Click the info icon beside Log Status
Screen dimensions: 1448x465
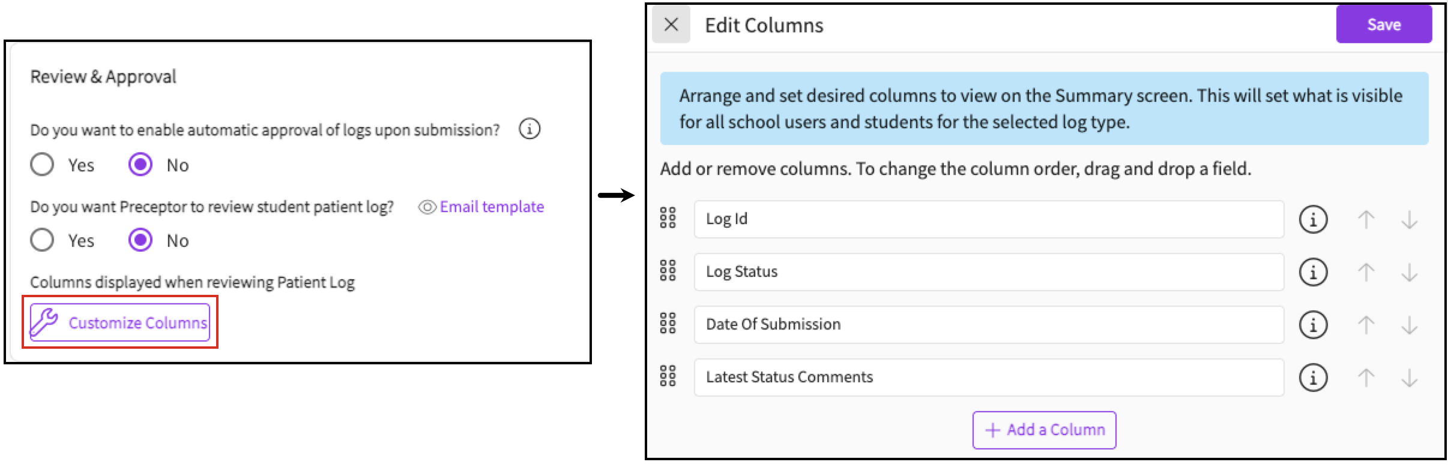click(1313, 273)
